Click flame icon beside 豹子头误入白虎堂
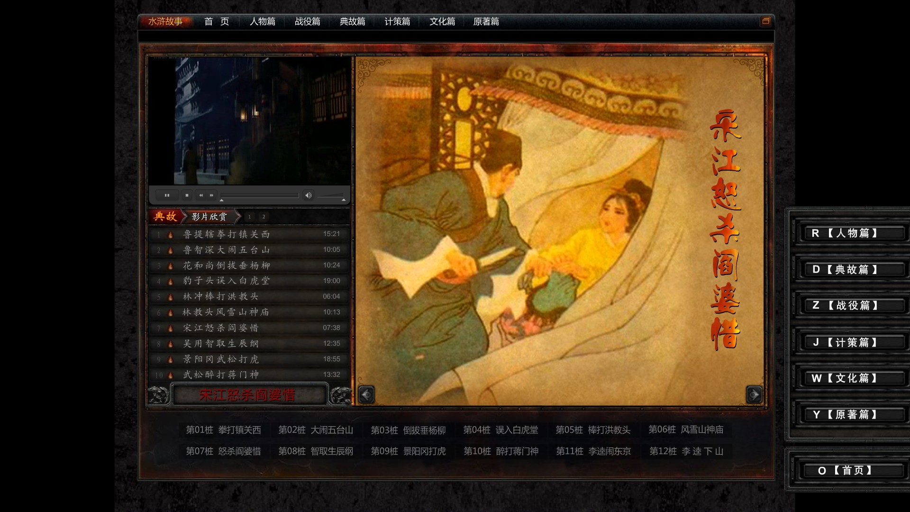Image resolution: width=910 pixels, height=512 pixels. pos(171,282)
